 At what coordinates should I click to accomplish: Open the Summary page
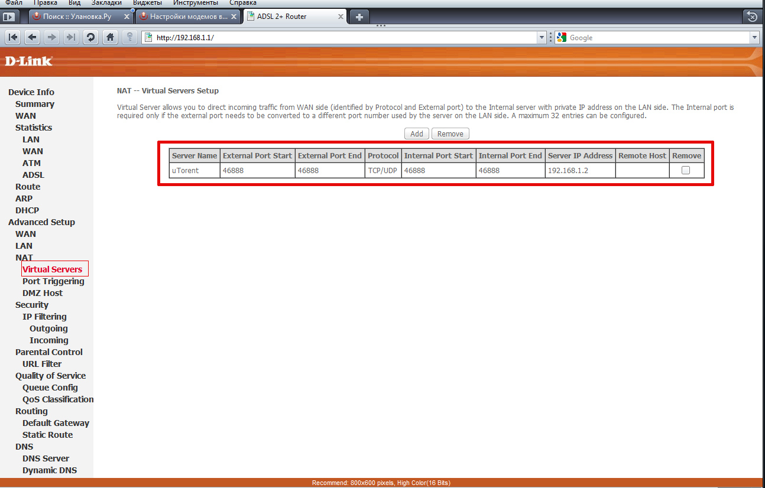(x=35, y=104)
